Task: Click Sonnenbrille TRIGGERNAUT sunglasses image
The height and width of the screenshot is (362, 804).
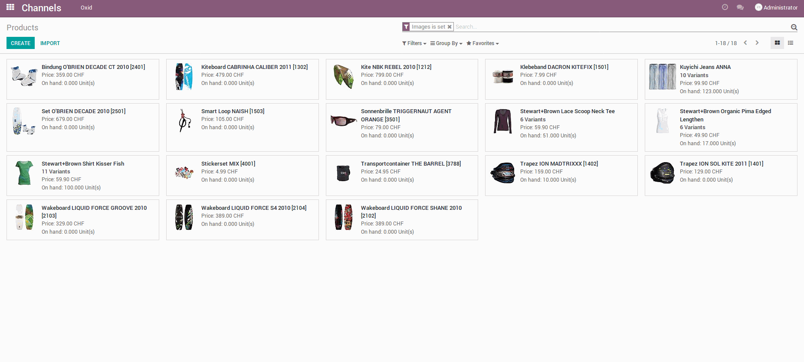Action: click(x=344, y=120)
